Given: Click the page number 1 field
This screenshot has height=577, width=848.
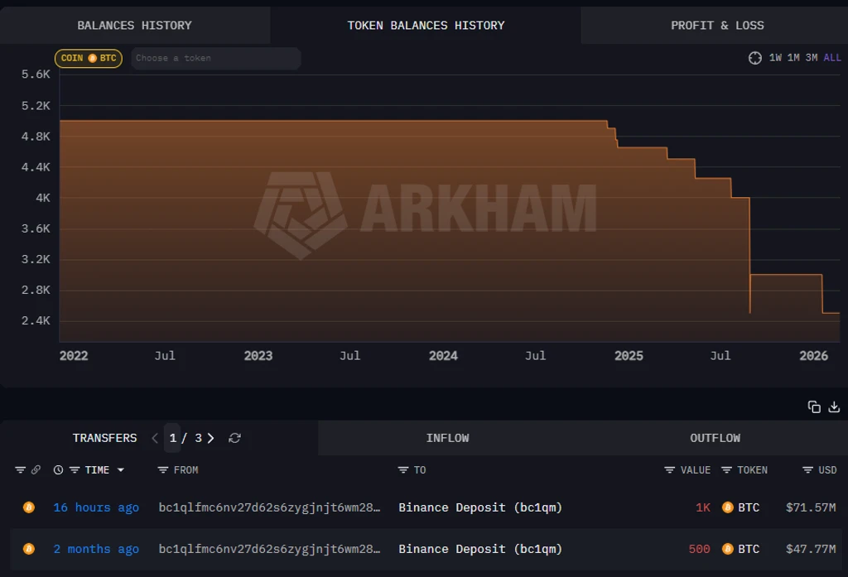Looking at the screenshot, I should 172,438.
